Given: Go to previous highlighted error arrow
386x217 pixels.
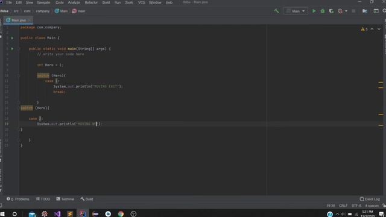Looking at the screenshot, I should tap(372, 29).
